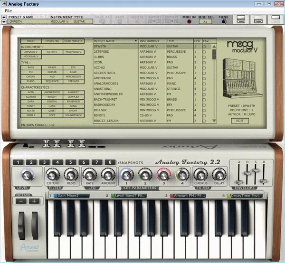Click the Tune knob in toolbar
The width and height of the screenshot is (285, 263).
click(x=223, y=22)
